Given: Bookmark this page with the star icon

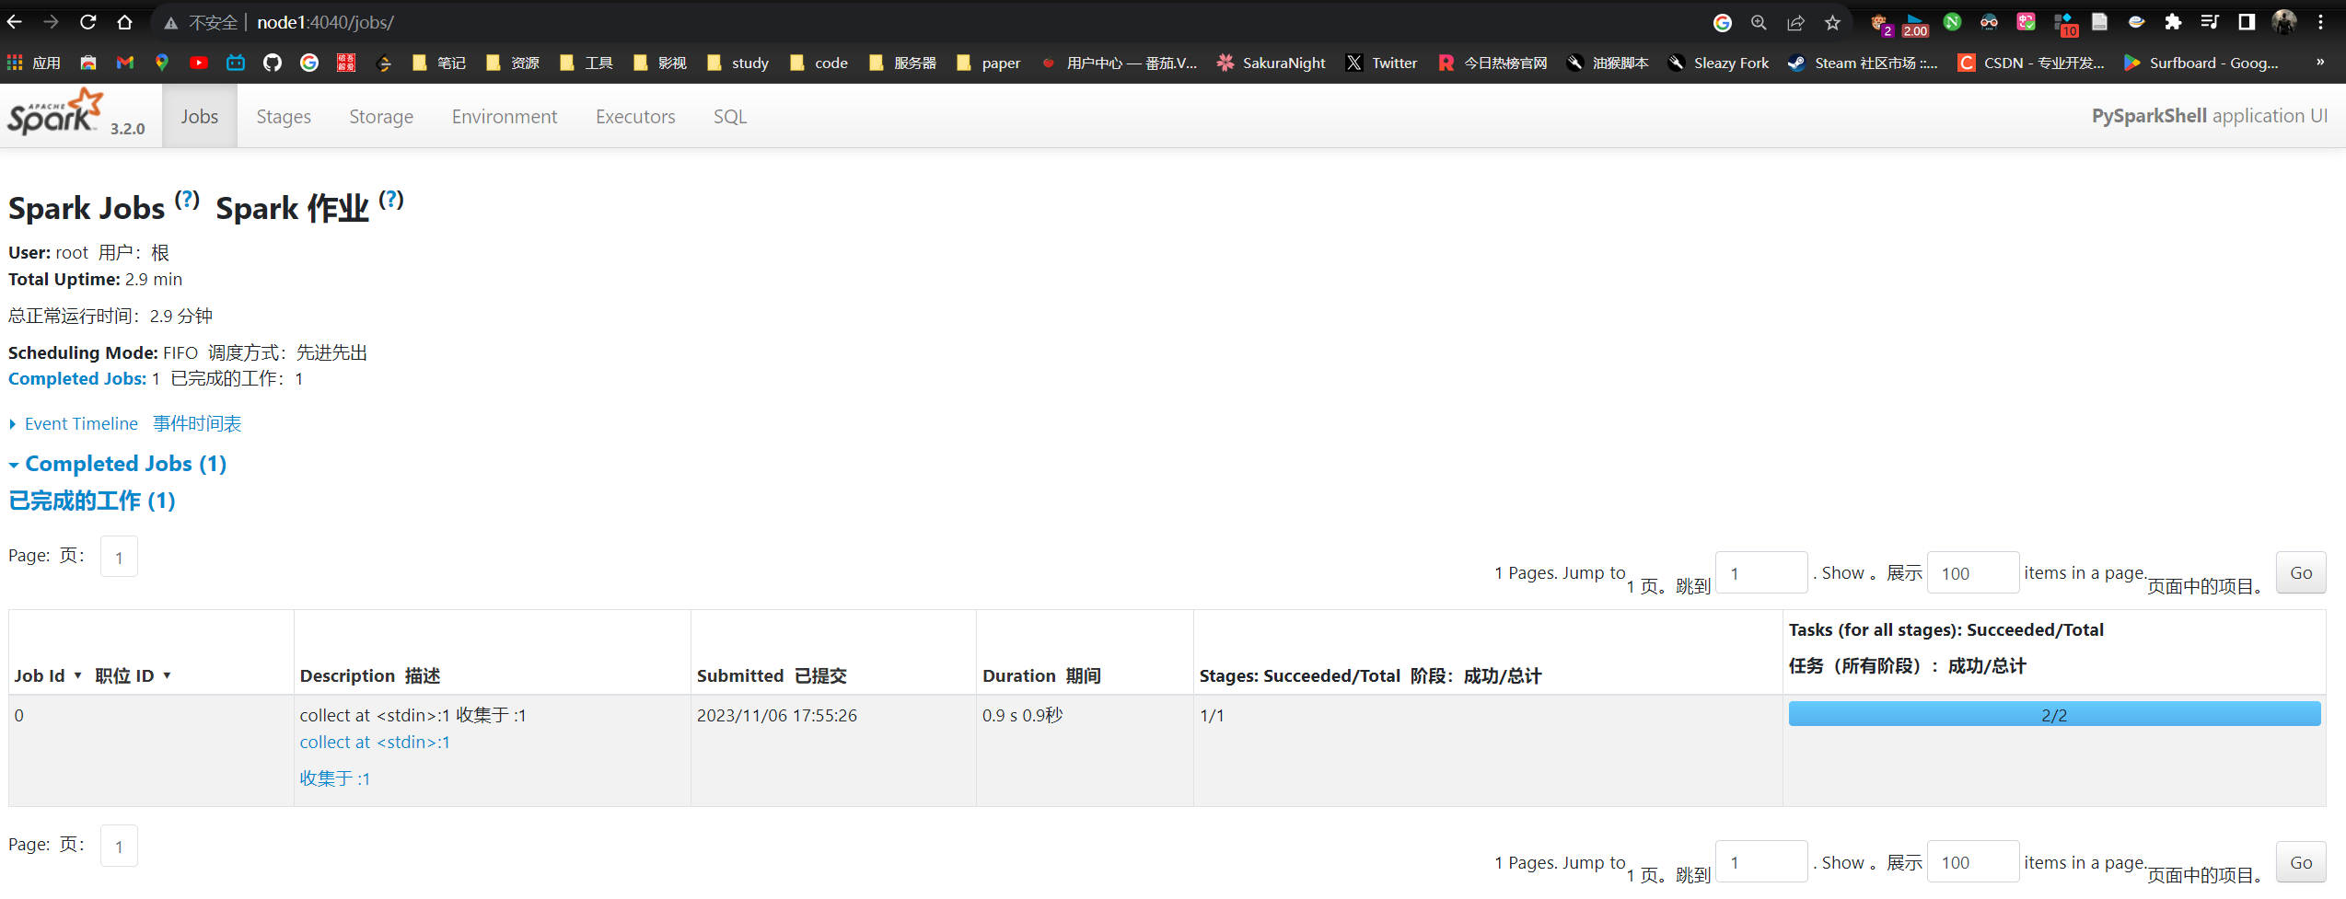Looking at the screenshot, I should pos(1832,22).
